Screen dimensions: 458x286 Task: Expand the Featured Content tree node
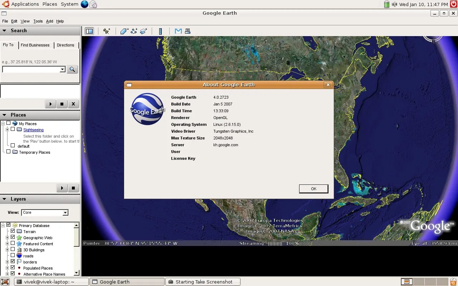7,243
